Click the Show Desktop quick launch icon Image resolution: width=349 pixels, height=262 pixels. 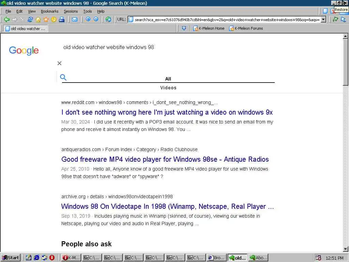[44, 258]
